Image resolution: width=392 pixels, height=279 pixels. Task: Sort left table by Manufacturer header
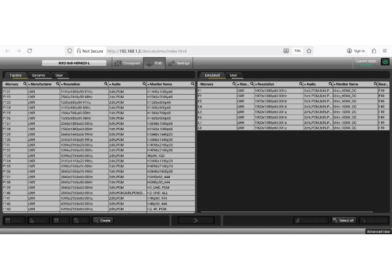(41, 85)
